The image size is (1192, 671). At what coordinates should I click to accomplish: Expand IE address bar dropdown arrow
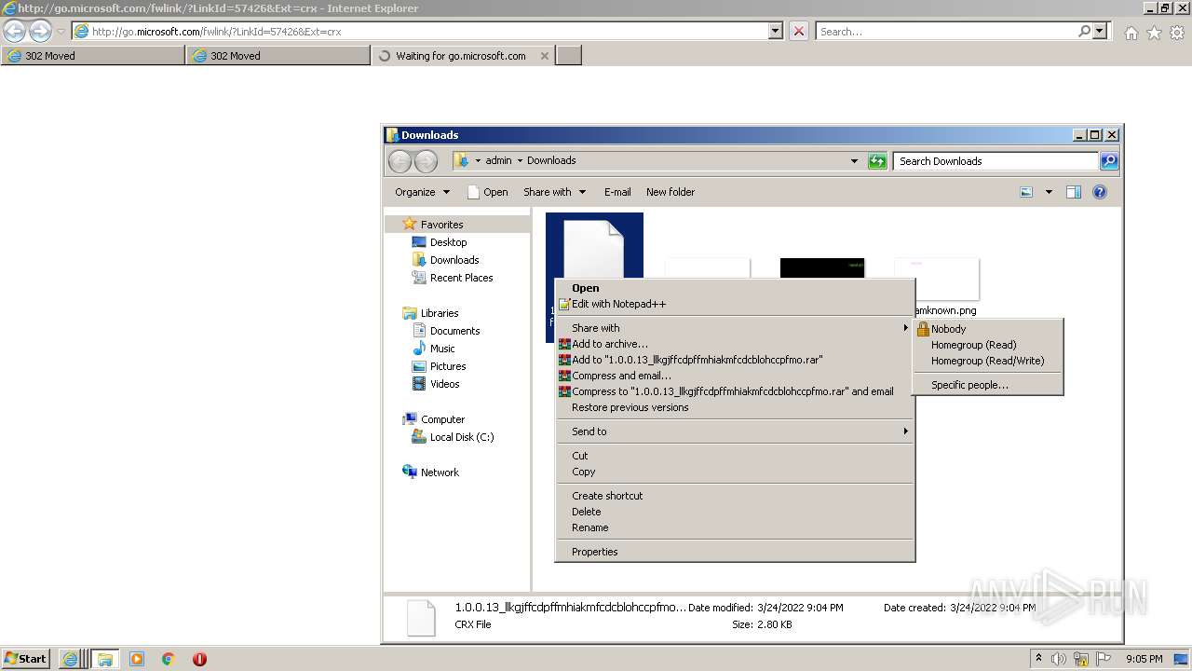[776, 31]
